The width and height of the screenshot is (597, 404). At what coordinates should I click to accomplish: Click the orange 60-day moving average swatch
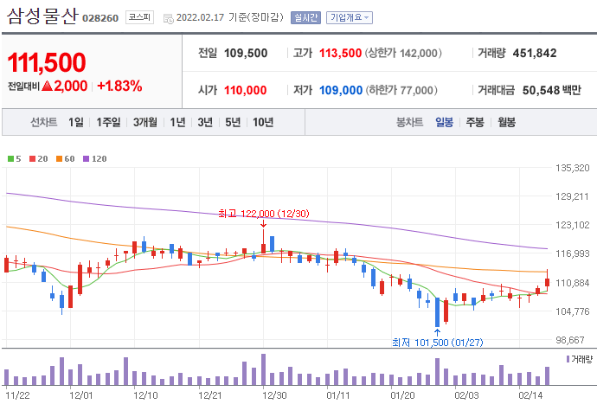pos(59,159)
